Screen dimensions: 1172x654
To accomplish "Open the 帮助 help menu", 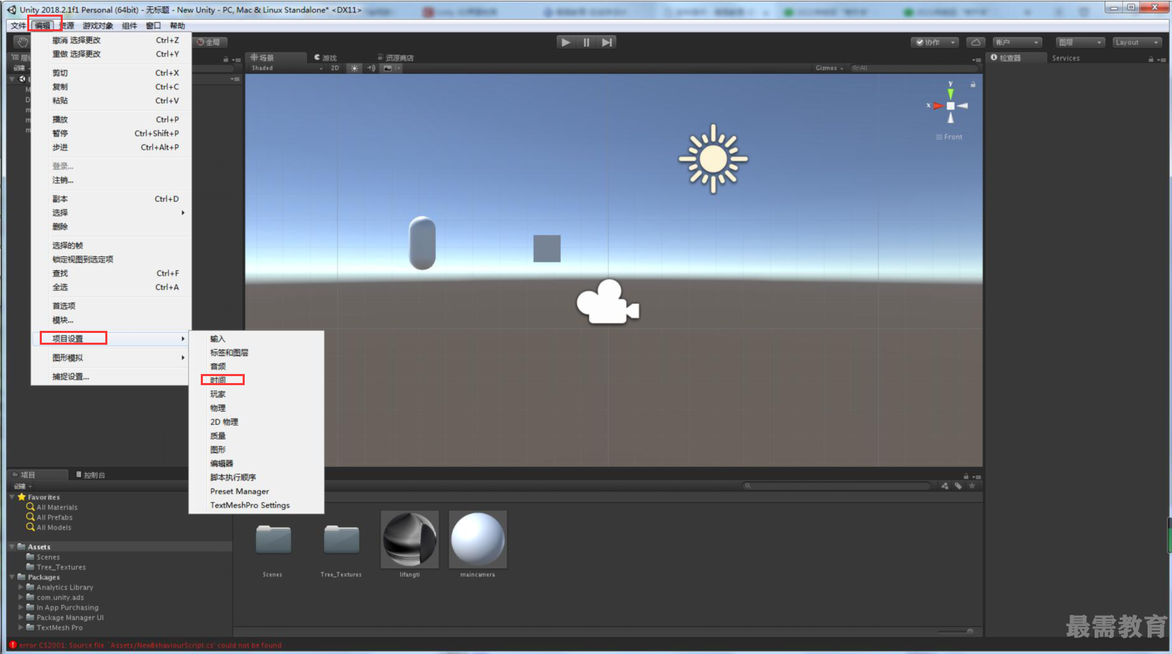I will 178,26.
